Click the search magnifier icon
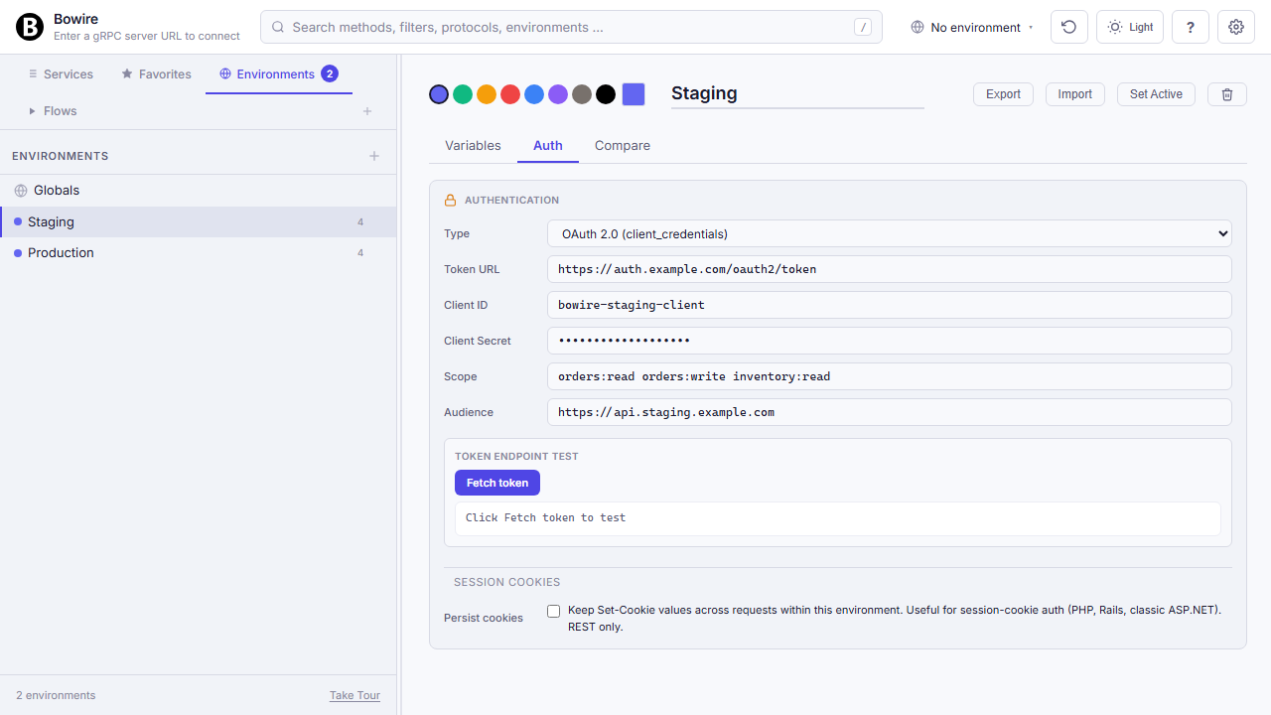This screenshot has width=1271, height=715. coord(278,28)
